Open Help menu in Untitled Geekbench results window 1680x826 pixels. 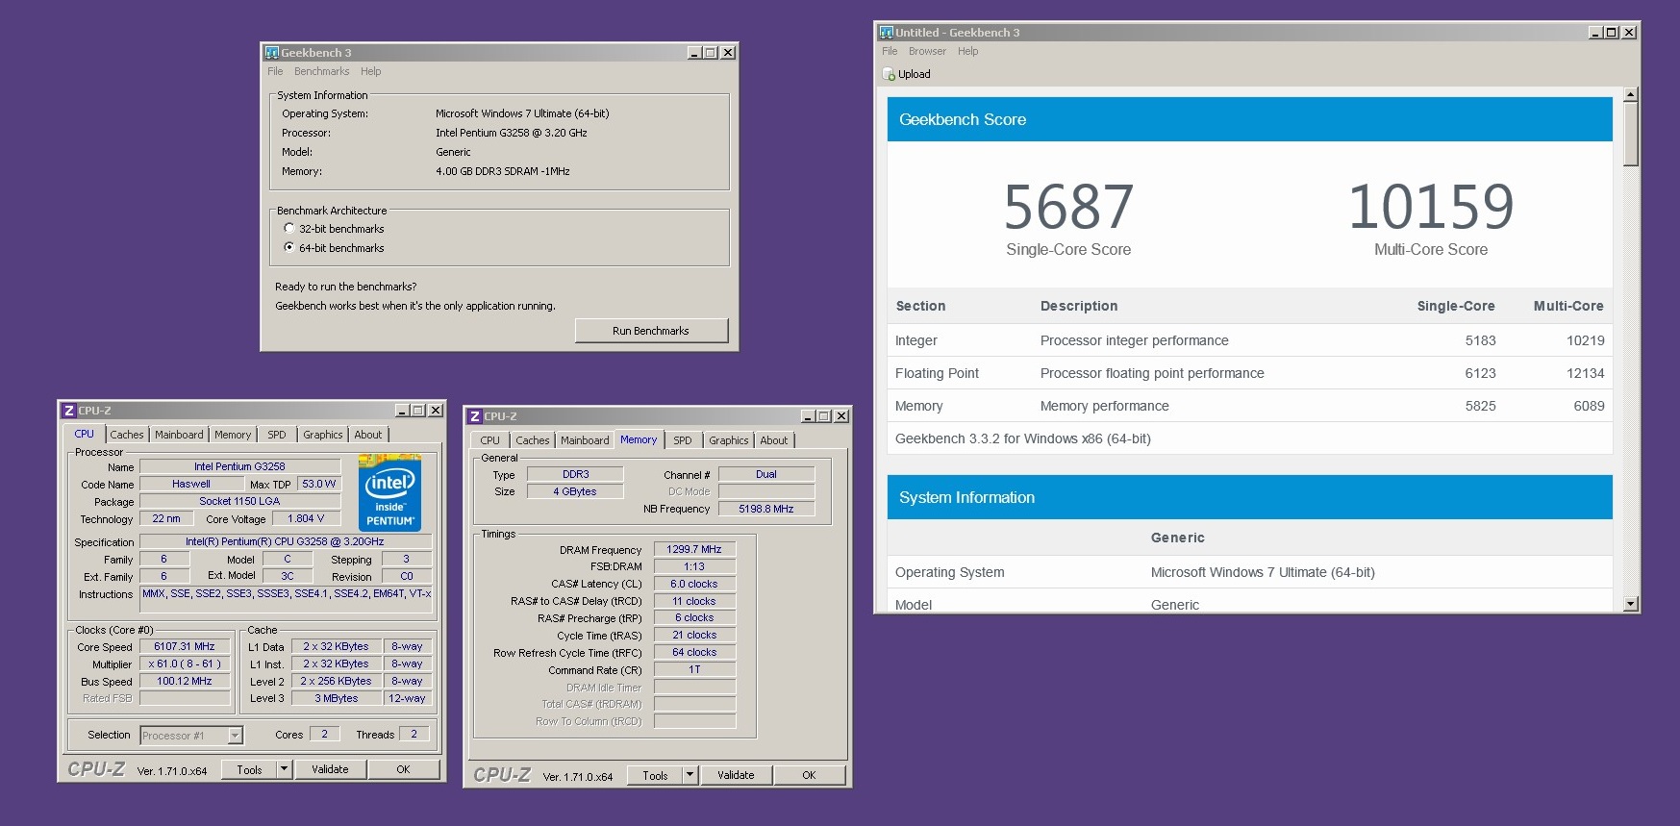point(967,52)
